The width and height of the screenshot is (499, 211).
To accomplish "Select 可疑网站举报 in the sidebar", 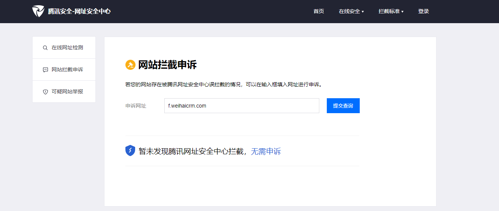I will click(x=64, y=91).
